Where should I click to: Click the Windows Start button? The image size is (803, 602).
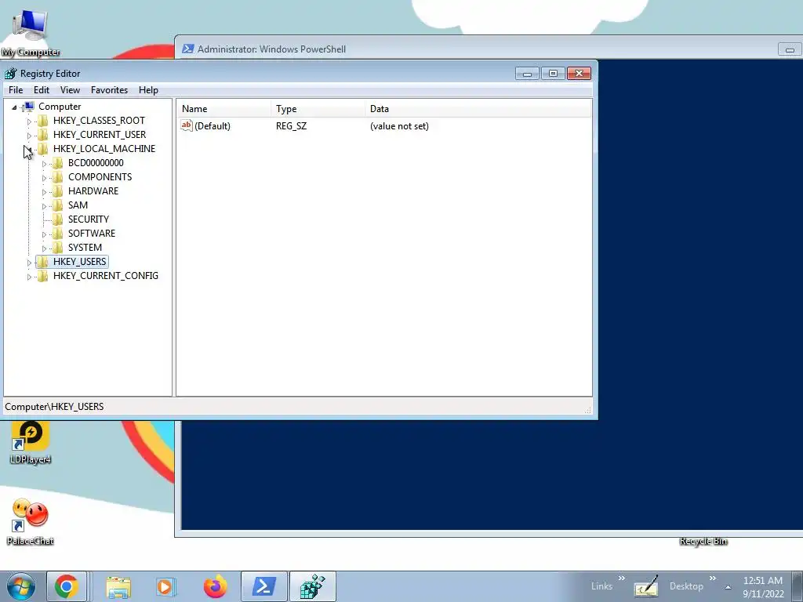point(20,586)
